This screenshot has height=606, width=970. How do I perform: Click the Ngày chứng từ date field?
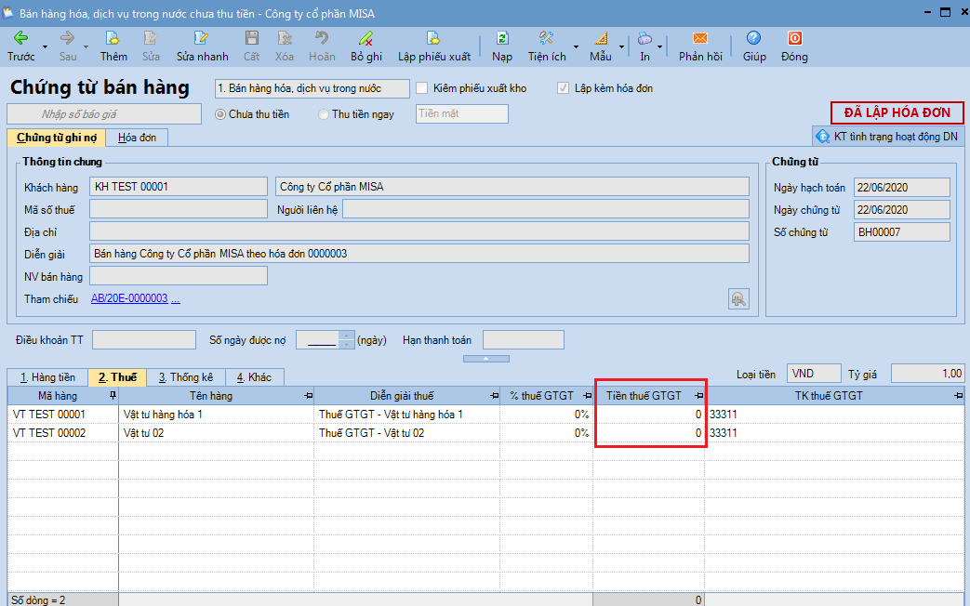point(902,210)
